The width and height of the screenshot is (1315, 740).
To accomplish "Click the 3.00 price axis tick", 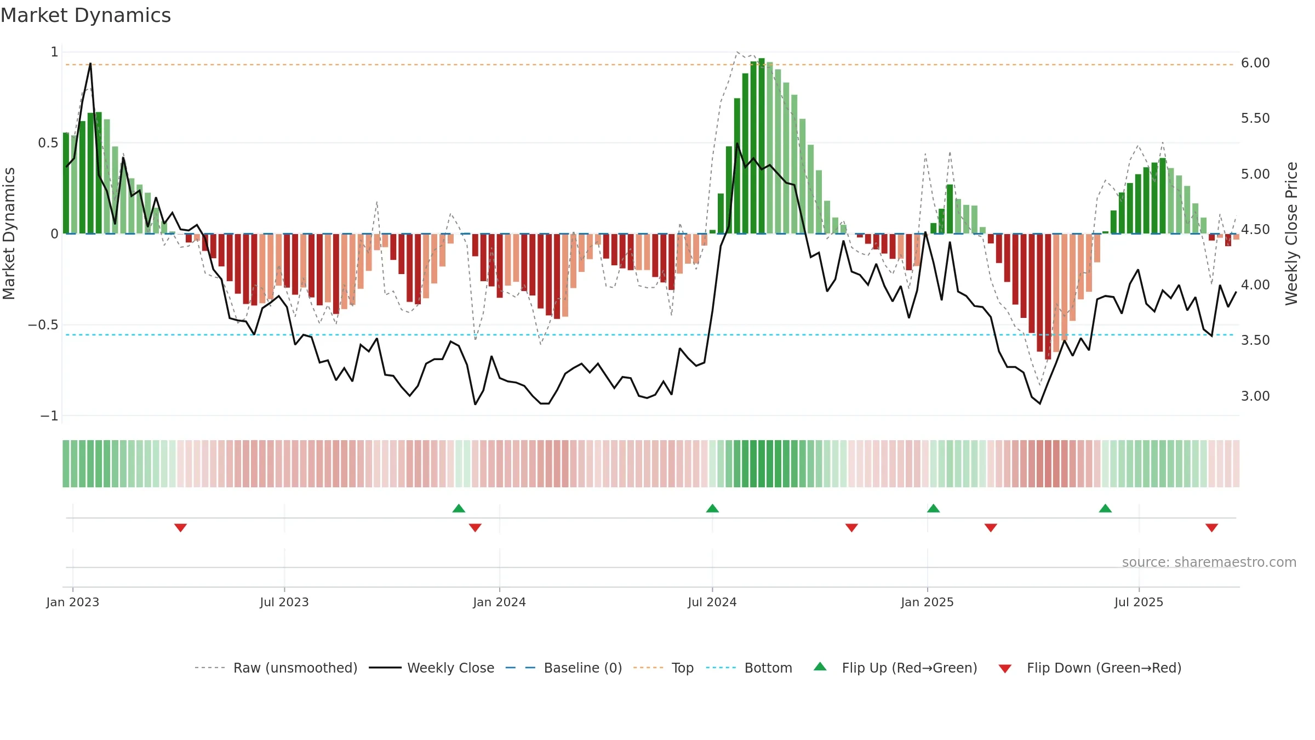I will [1255, 396].
